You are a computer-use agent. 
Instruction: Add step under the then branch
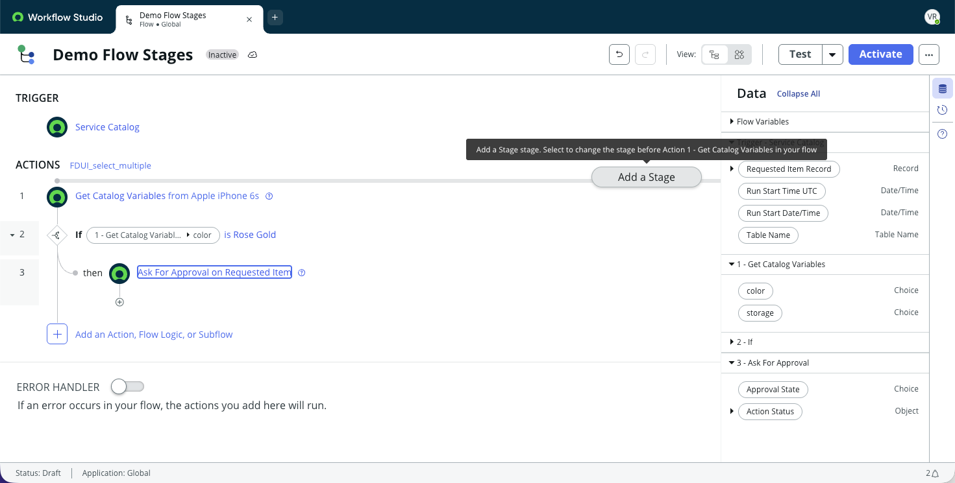point(119,302)
